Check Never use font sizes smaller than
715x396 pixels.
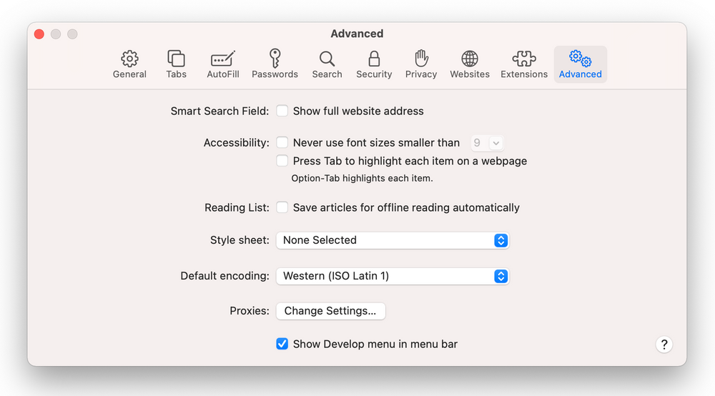click(x=282, y=142)
